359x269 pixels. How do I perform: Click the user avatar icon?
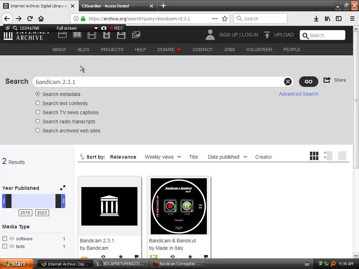point(210,35)
